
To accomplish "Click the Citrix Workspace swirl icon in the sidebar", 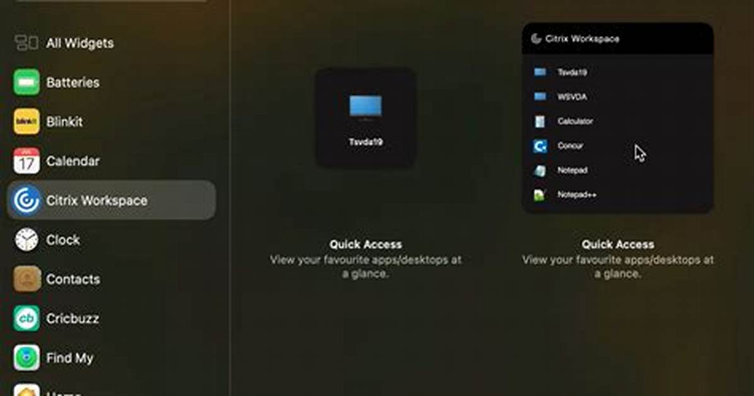I will pos(26,200).
